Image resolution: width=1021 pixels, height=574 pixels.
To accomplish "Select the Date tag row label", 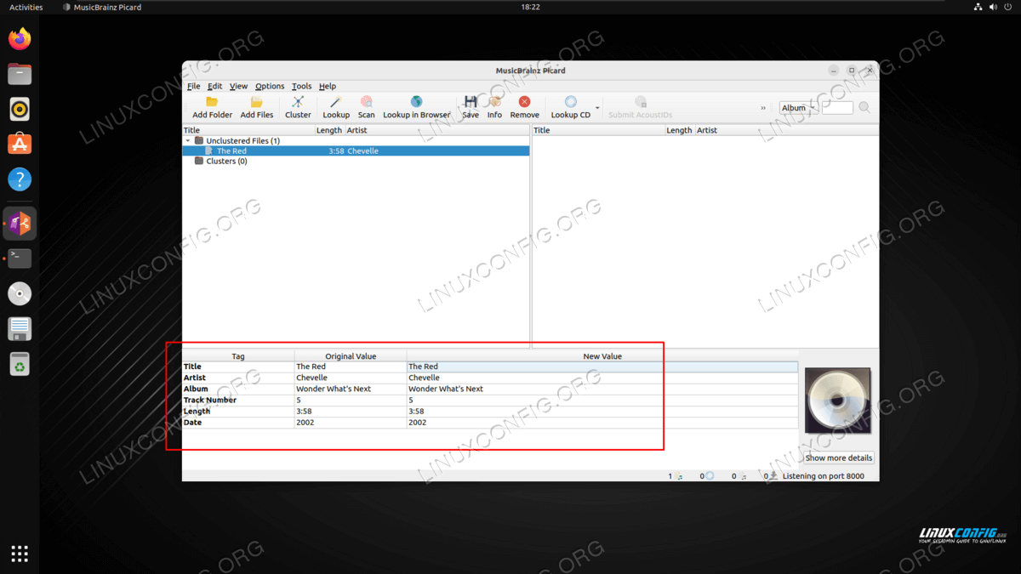I will point(192,422).
